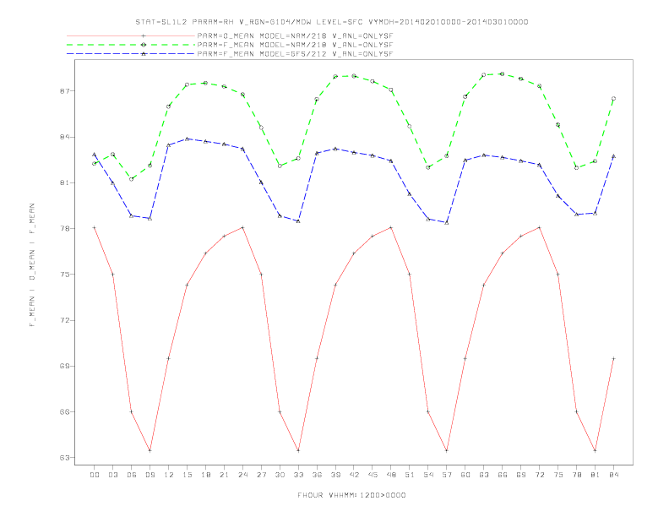Select the green NAM circle marker at hour 06
Image resolution: width=669 pixels, height=517 pixels.
pos(132,179)
